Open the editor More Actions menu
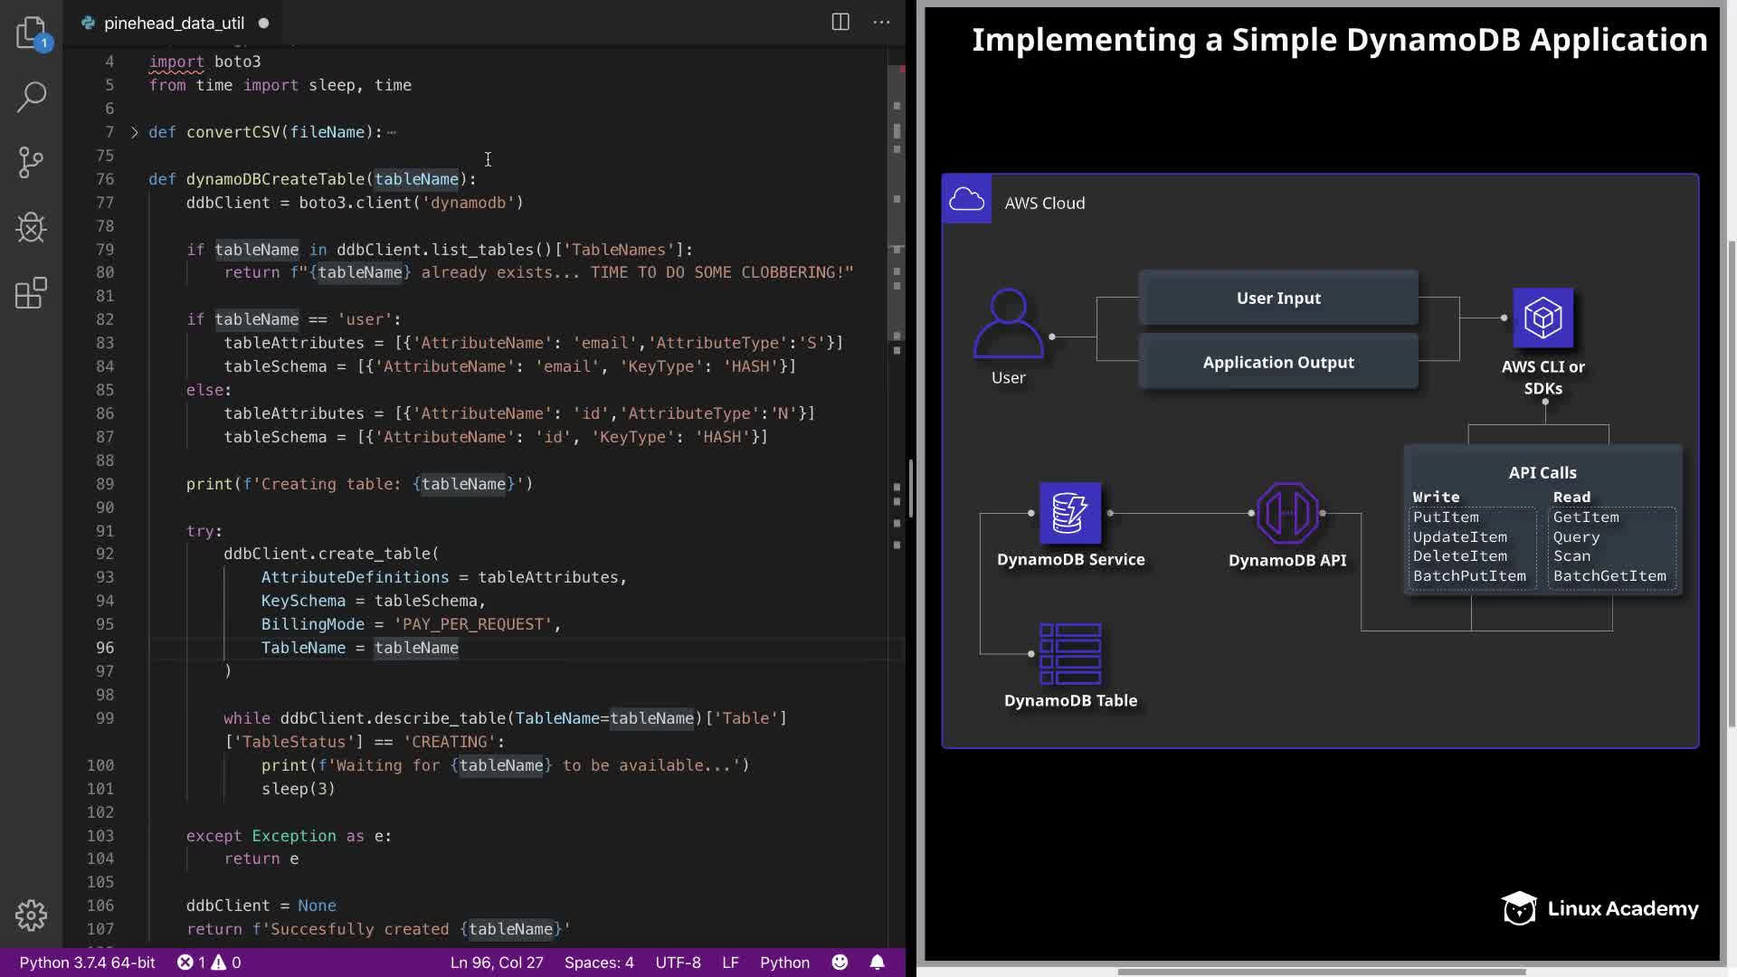 tap(881, 23)
